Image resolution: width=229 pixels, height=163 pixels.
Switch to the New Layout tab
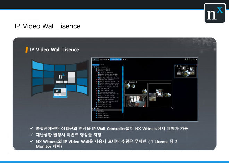click(x=103, y=60)
